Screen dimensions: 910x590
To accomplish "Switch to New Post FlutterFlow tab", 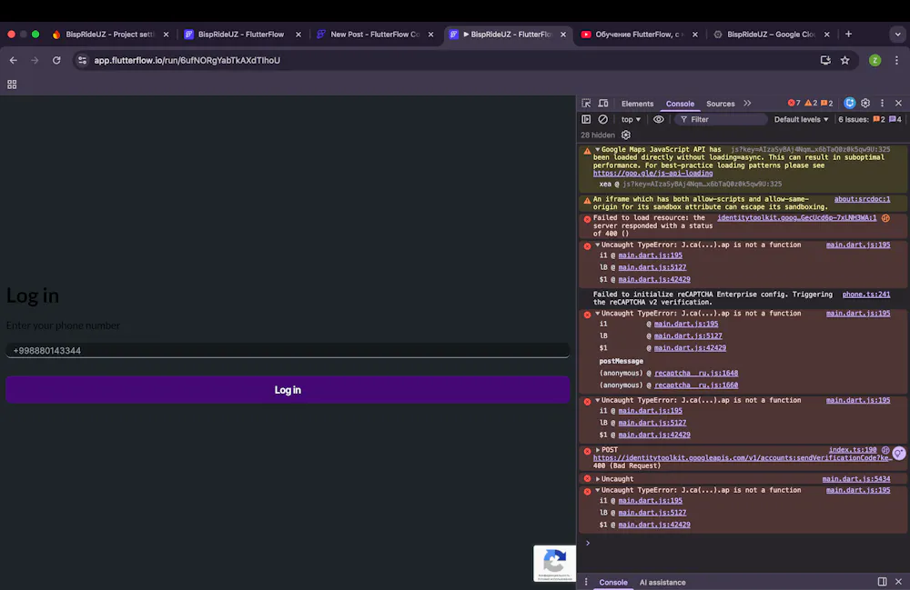I will (375, 35).
